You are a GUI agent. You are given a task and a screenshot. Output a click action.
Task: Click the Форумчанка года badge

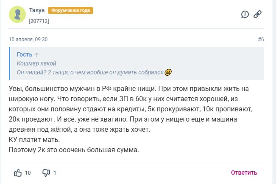point(70,10)
